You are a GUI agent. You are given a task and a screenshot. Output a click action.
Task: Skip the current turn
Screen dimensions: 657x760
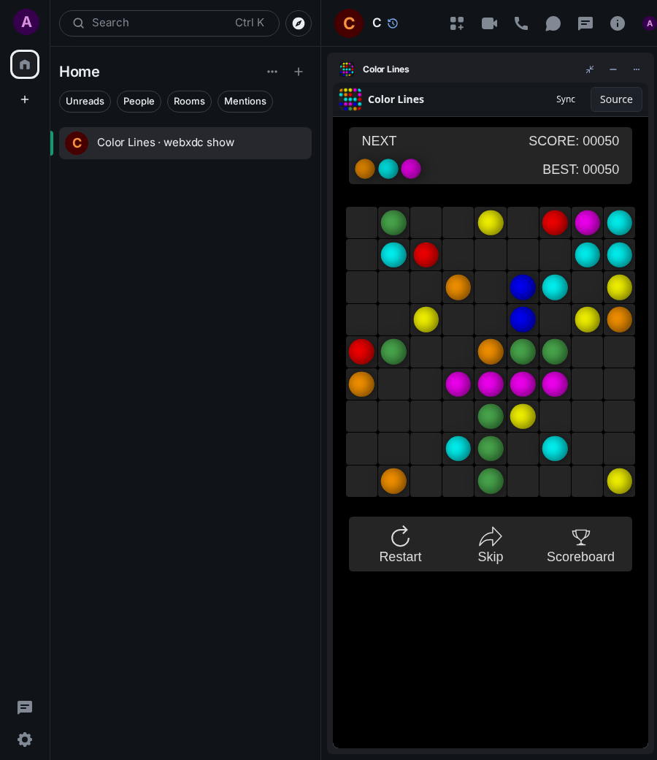[491, 544]
